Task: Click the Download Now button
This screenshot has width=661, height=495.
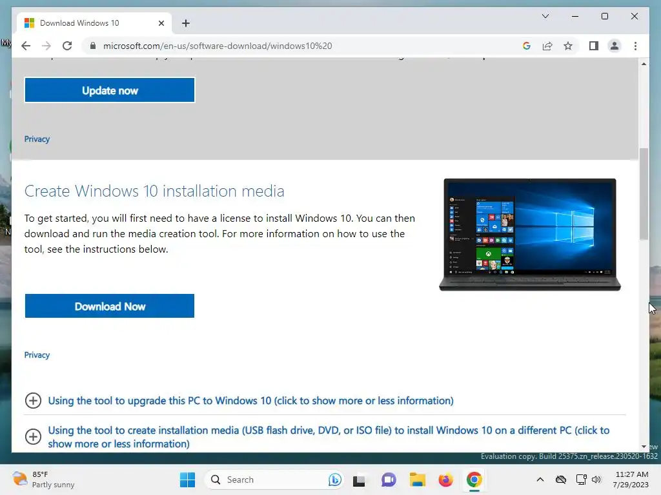Action: point(110,306)
